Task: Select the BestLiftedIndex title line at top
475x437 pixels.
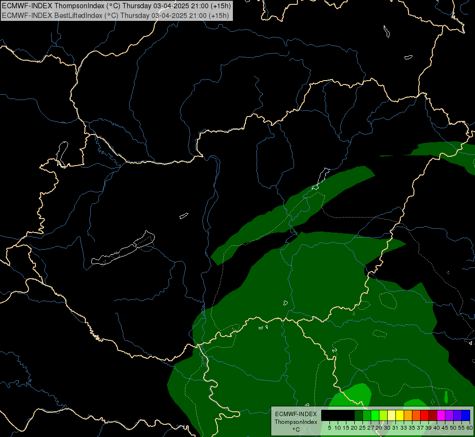Action: click(x=115, y=16)
